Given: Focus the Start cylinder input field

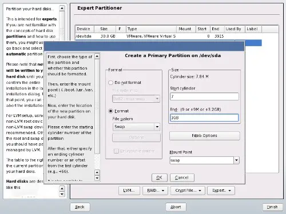Looking at the screenshot, I should [x=204, y=96].
